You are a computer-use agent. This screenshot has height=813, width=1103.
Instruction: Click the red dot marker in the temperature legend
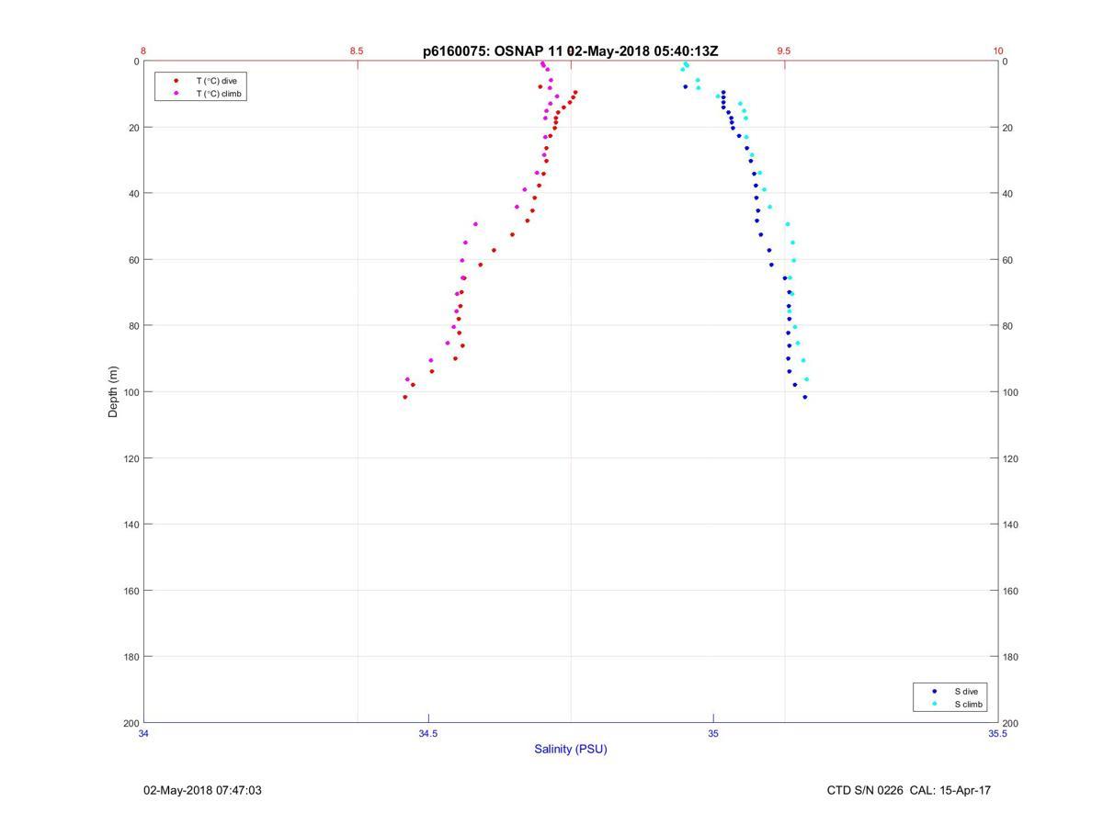coord(176,81)
